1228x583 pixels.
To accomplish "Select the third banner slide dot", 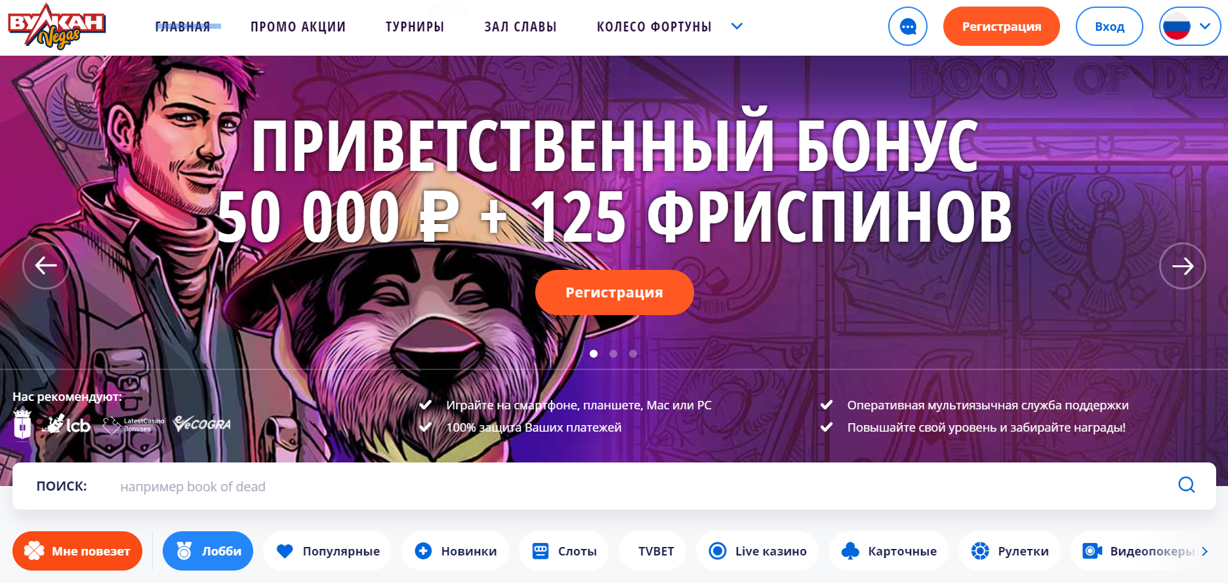I will click(x=633, y=354).
